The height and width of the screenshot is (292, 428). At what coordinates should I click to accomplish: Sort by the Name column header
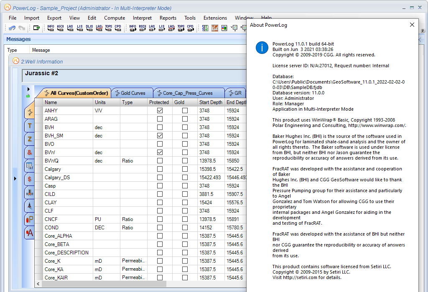point(68,102)
